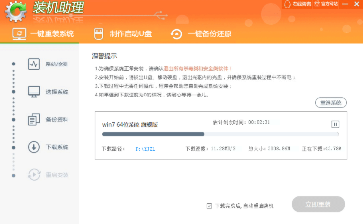This screenshot has width=363, height=224.
Task: Minimize the 装机助理 window
Action: [345, 4]
